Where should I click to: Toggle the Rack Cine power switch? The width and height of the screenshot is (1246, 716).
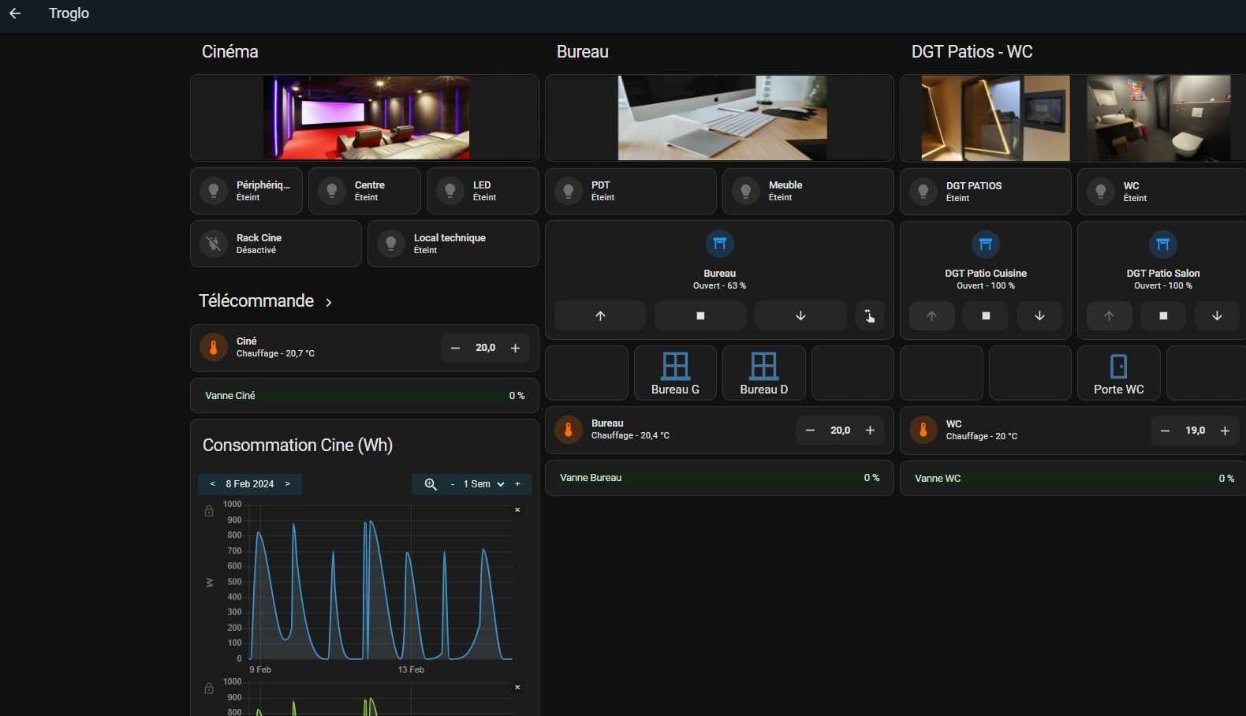tap(276, 244)
